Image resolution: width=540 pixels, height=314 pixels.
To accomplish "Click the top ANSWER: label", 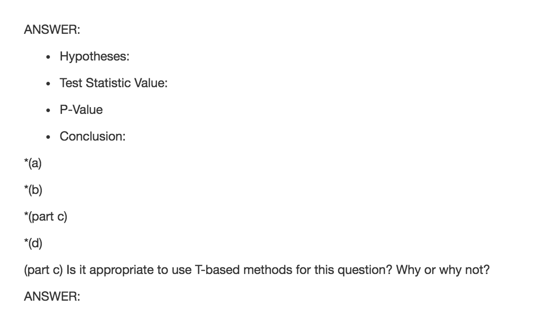I will click(x=52, y=30).
